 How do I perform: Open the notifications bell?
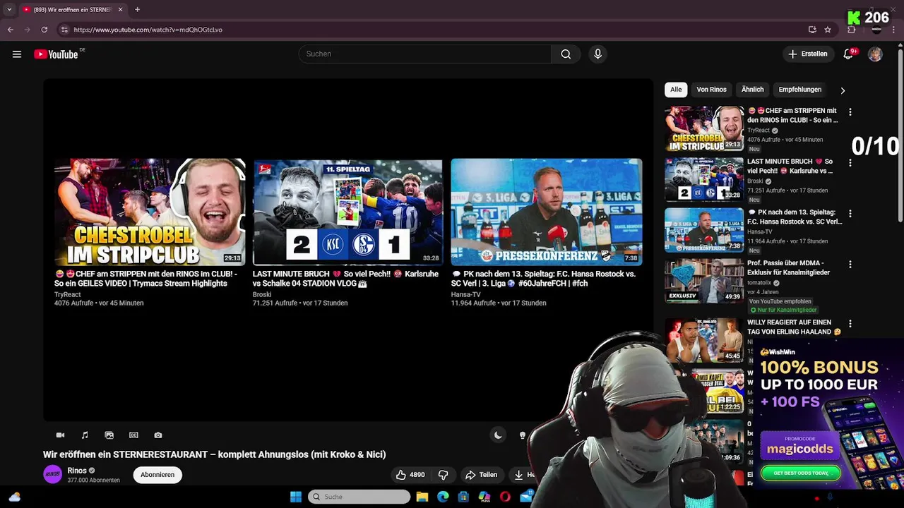point(849,54)
